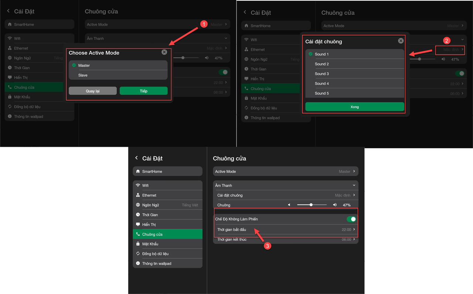The width and height of the screenshot is (473, 294).
Task: Choose Sound 3 from ringtone list
Action: [321, 74]
